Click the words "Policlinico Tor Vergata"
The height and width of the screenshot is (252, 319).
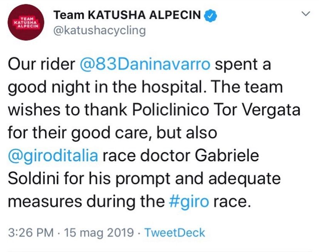click(215, 110)
